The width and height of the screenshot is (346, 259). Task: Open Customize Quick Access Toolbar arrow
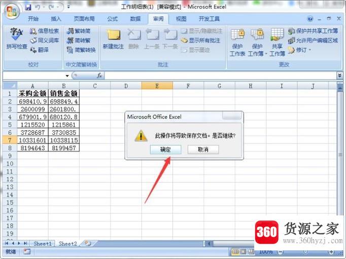(x=68, y=7)
